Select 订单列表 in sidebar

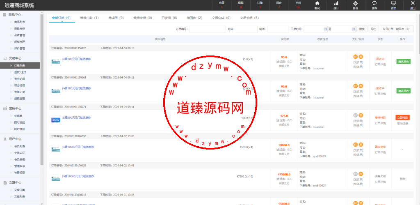[20, 65]
